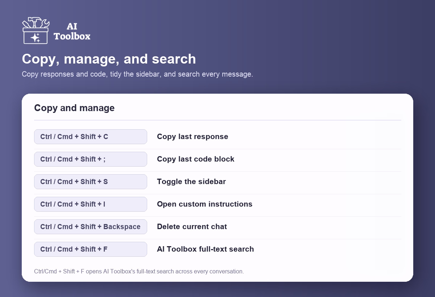Screen dimensions: 435x297
Task: Click the Copy last response label
Action: pyautogui.click(x=192, y=137)
